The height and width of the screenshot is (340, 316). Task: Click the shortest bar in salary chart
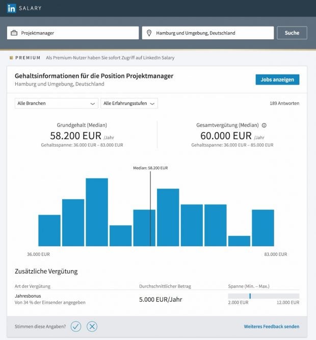pyautogui.click(x=239, y=241)
